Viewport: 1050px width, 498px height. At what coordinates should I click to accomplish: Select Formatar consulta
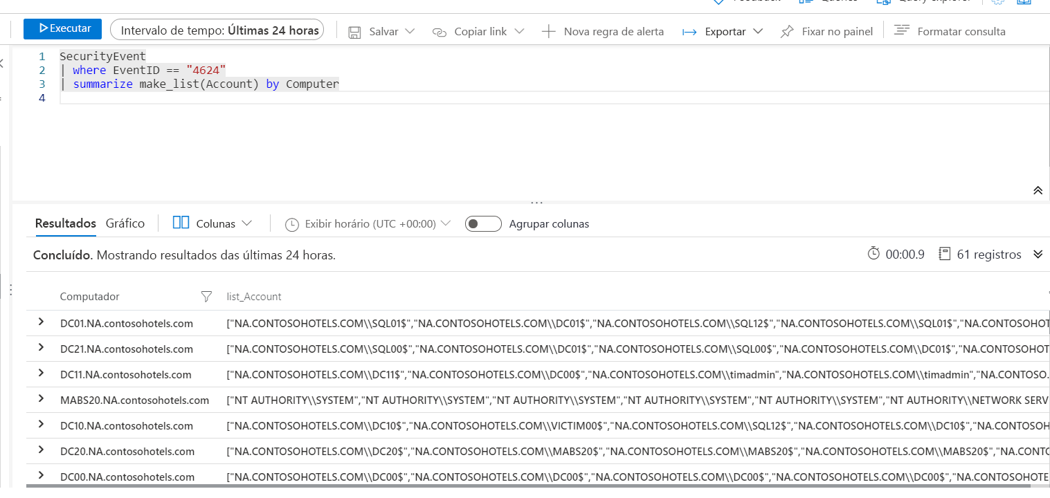[961, 32]
